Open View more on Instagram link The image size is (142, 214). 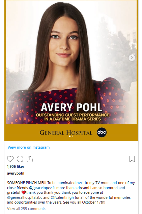coord(29,147)
